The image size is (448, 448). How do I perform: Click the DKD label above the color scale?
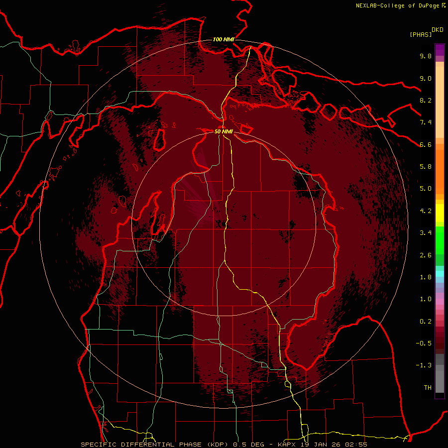tap(438, 30)
